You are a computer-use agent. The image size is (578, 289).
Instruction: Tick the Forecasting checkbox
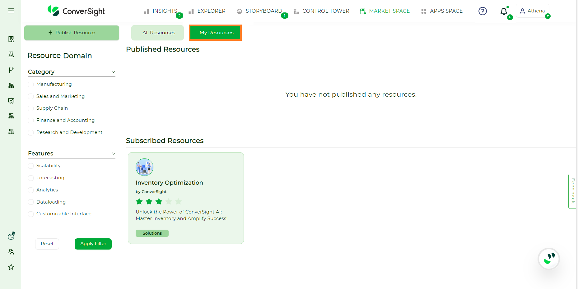[31, 178]
